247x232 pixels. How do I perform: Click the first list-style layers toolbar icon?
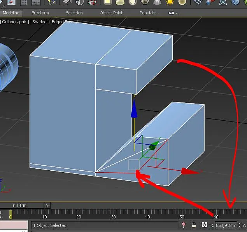[x=24, y=2]
